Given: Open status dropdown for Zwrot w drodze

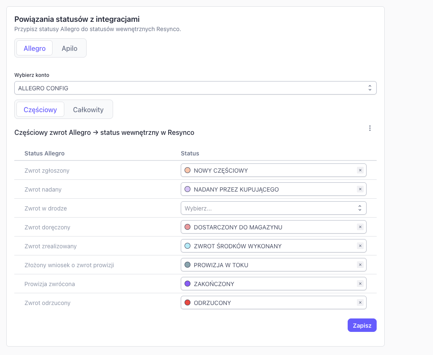Looking at the screenshot, I should 273,208.
